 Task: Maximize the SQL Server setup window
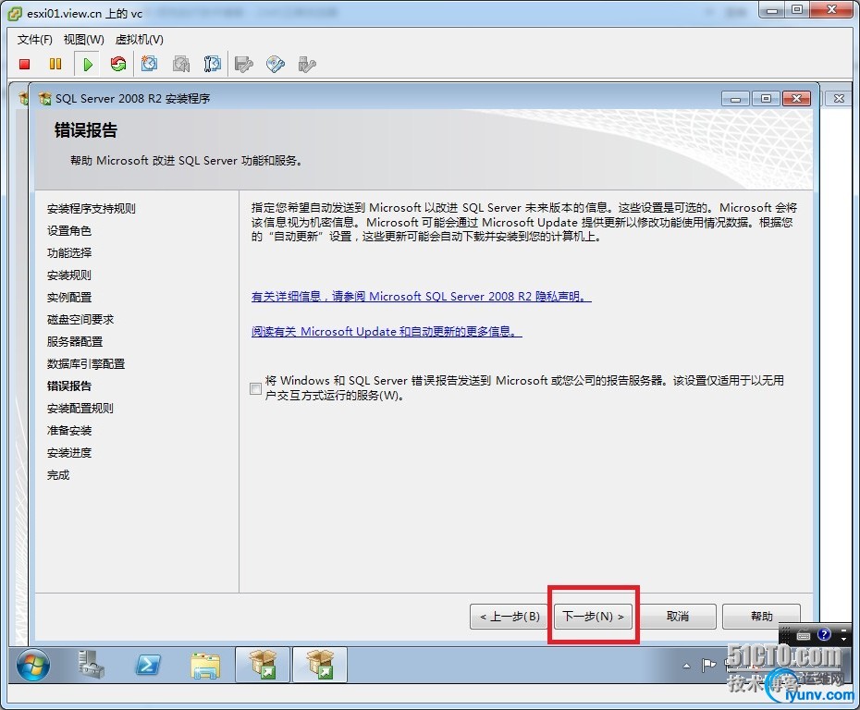click(767, 99)
